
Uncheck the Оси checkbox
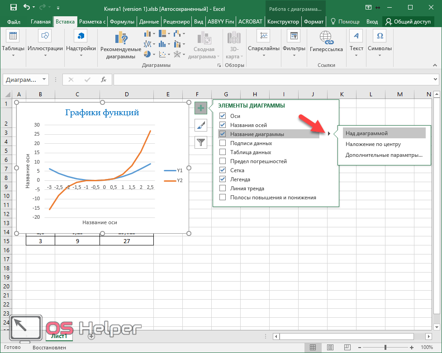[x=223, y=116]
